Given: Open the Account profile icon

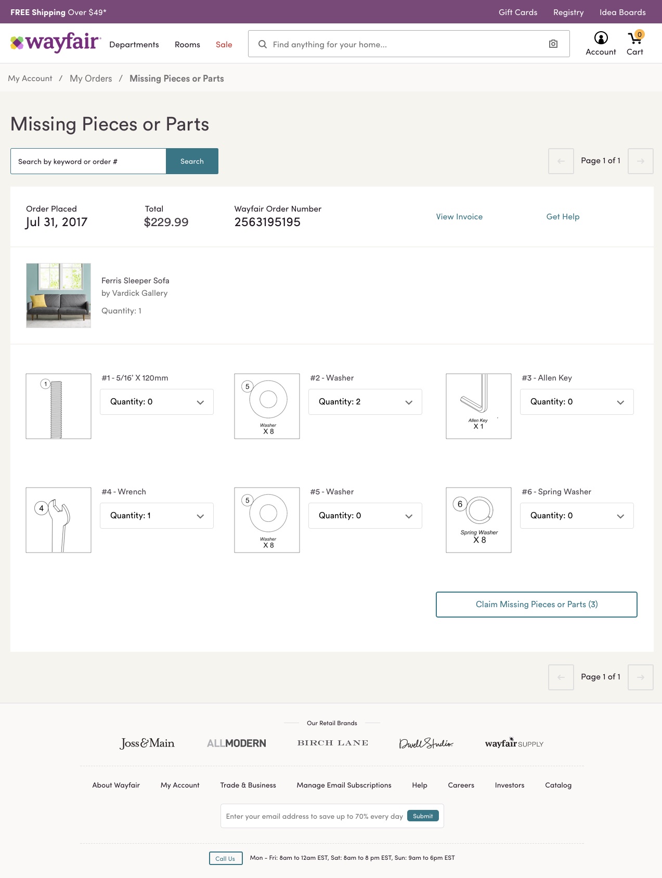Looking at the screenshot, I should [601, 38].
